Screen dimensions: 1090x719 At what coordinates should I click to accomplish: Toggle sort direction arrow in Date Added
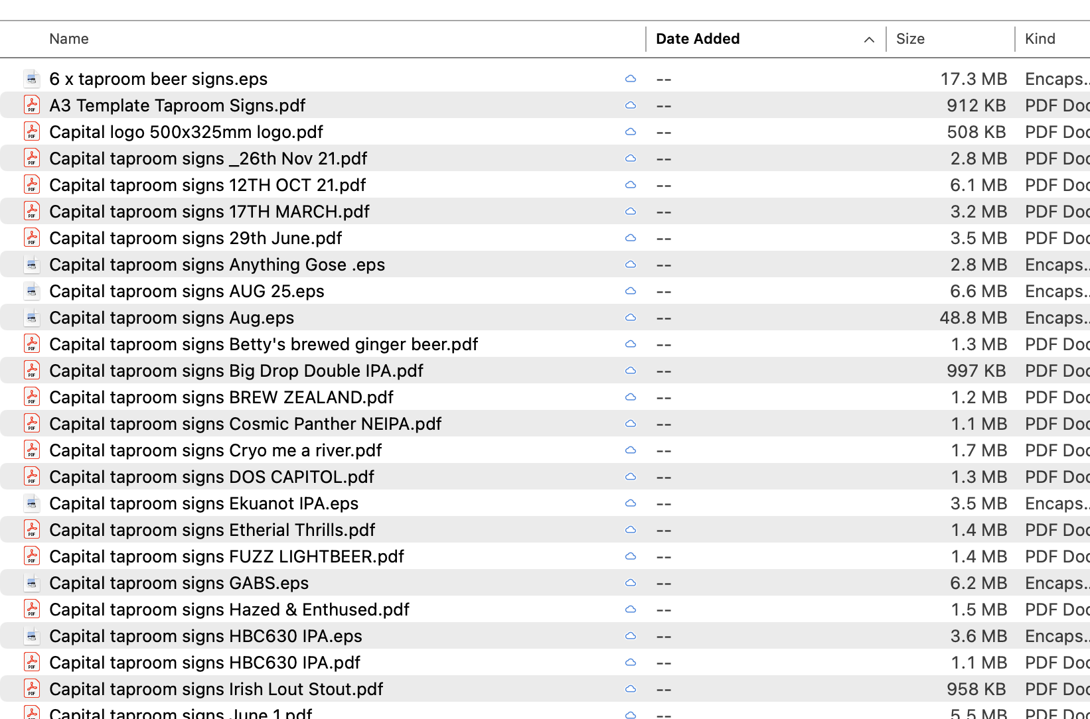[x=869, y=40]
